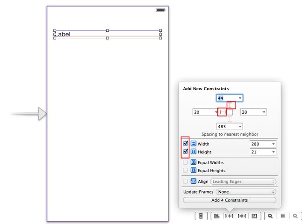Image resolution: width=304 pixels, height=224 pixels.
Task: Click the top-middle resize handle of Label
Action: point(108,30)
